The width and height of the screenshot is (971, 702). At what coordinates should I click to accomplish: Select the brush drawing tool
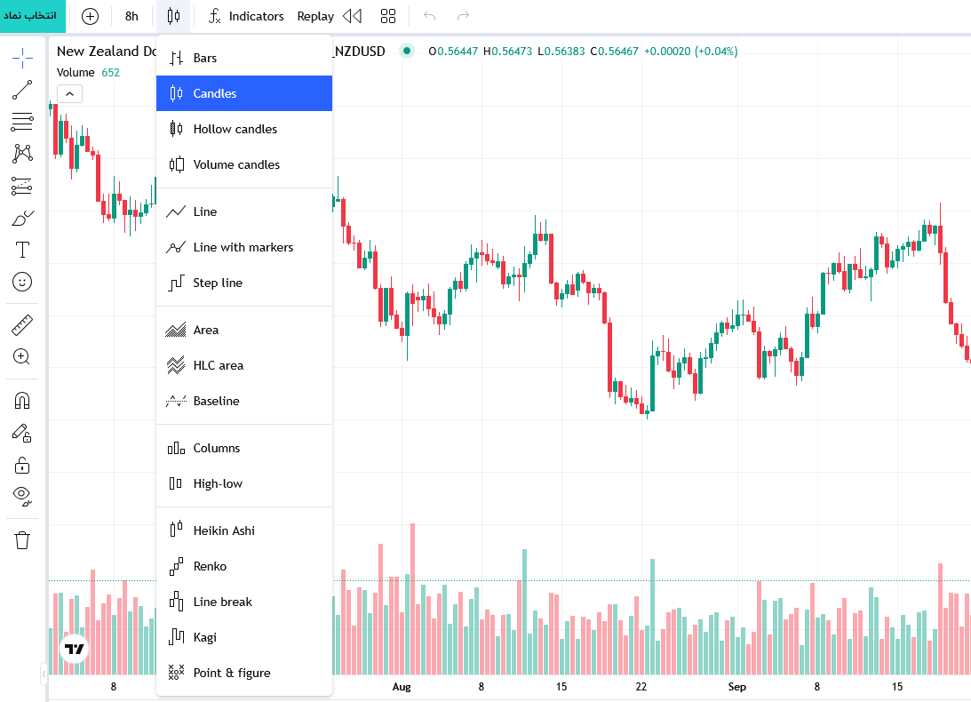pyautogui.click(x=22, y=218)
